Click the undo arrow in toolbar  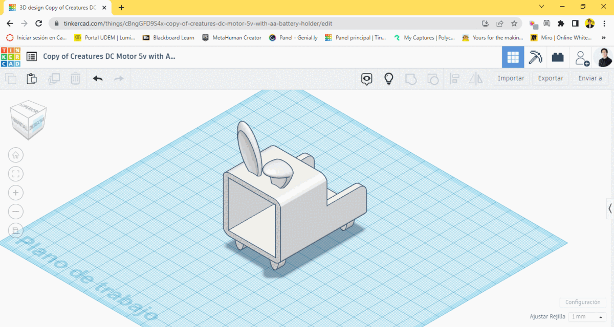[x=98, y=79]
